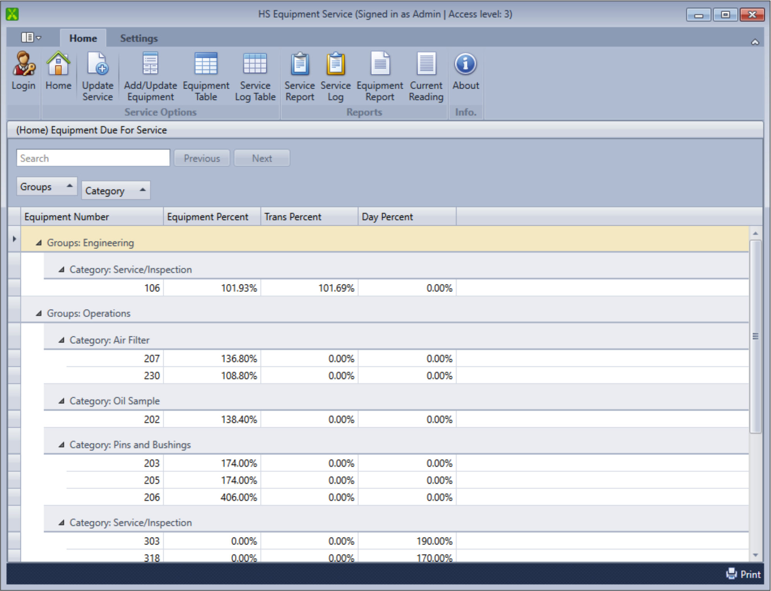Open the Current Reading report

pyautogui.click(x=426, y=77)
